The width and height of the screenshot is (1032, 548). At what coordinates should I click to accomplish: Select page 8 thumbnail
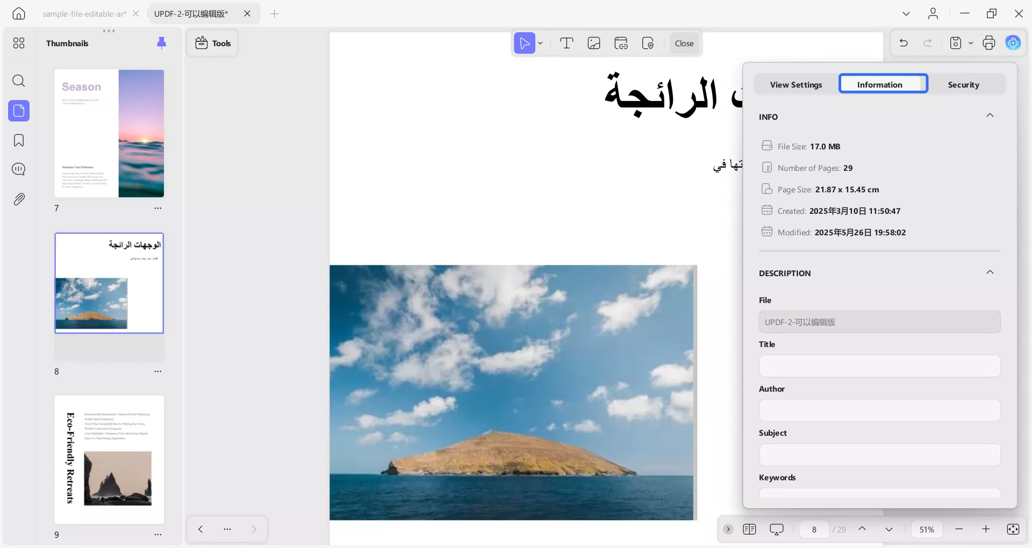pos(109,283)
